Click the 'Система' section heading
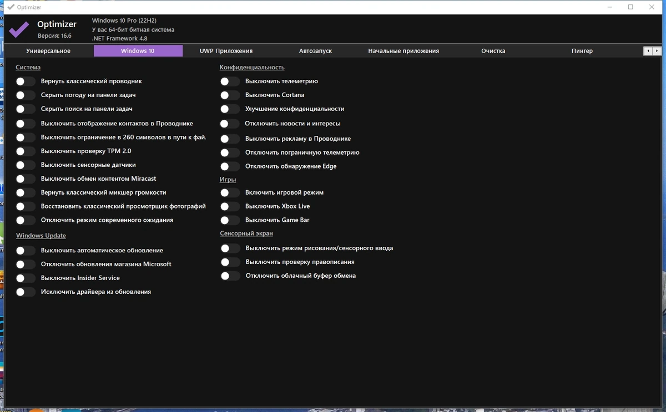 (28, 68)
